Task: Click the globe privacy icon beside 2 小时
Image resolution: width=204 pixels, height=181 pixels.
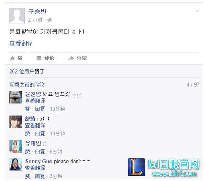Action: point(49,20)
